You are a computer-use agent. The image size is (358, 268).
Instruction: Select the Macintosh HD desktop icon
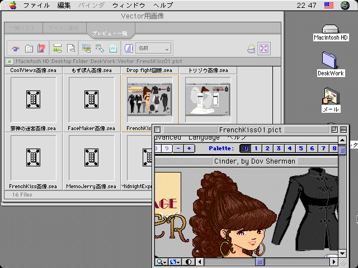(330, 33)
